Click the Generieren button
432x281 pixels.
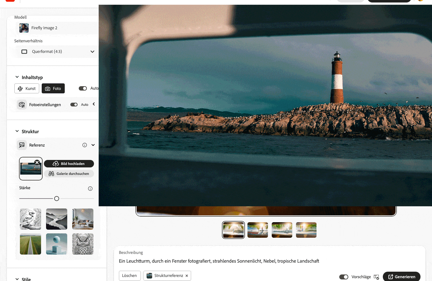point(401,277)
